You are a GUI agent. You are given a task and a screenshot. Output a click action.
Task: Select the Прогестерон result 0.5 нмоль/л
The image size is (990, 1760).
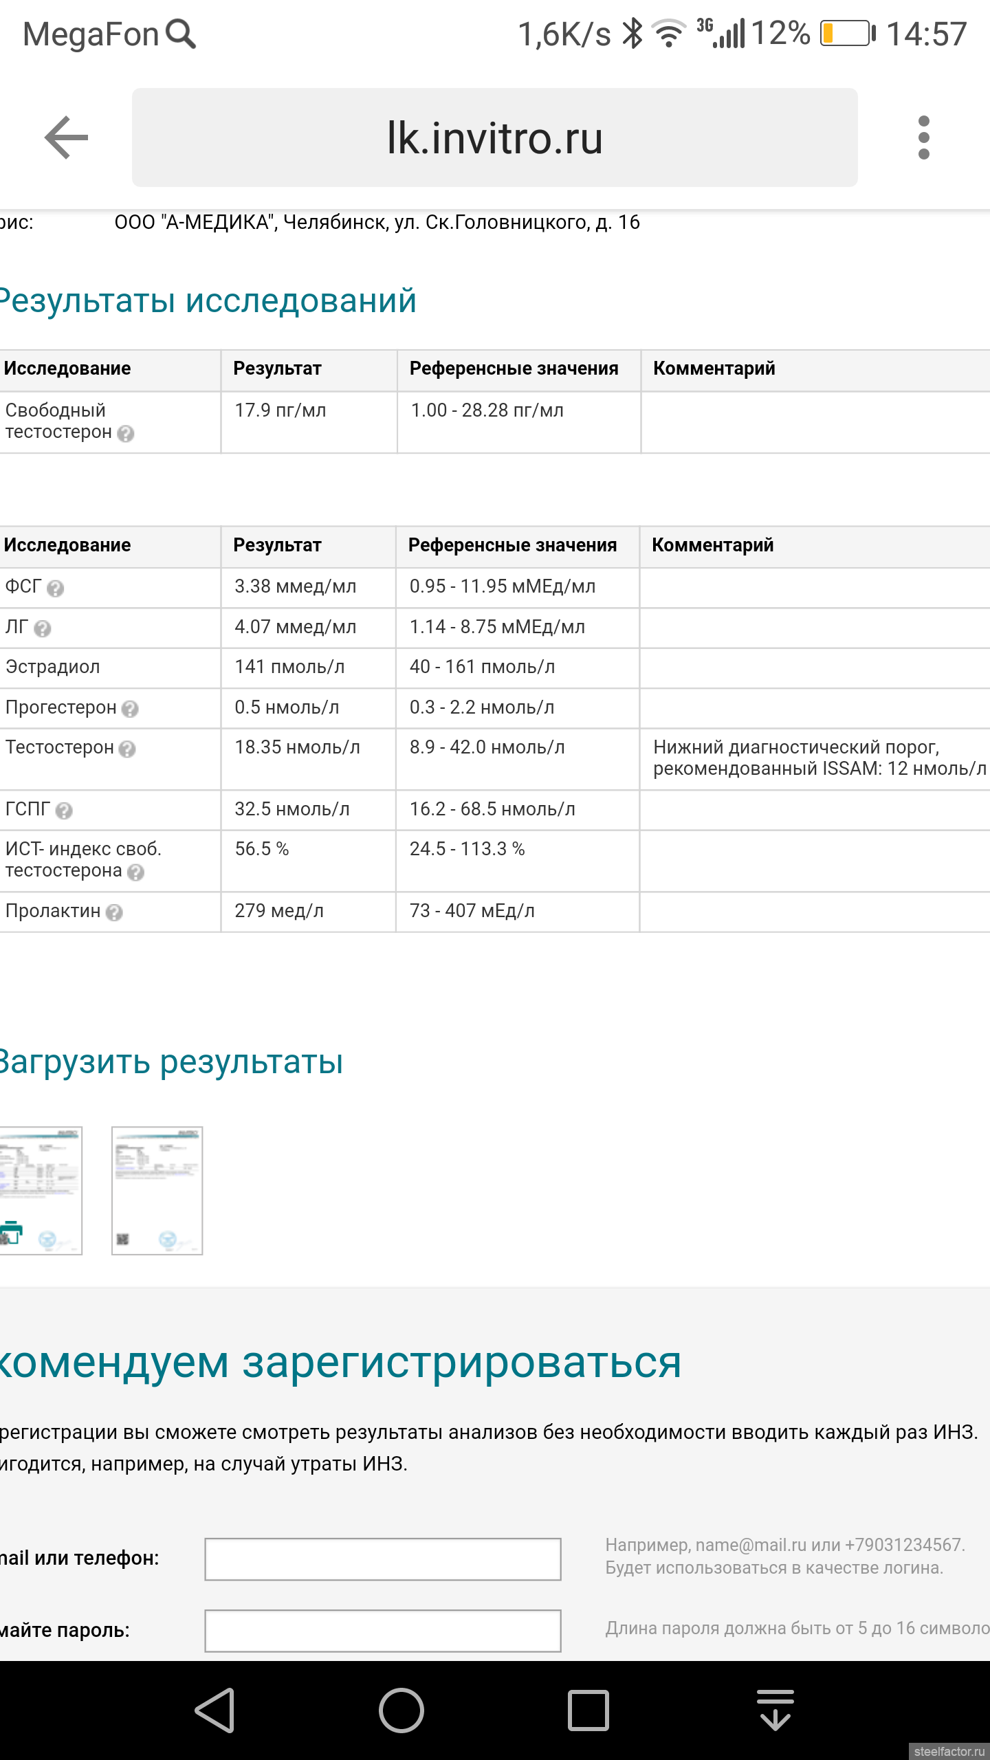click(287, 707)
